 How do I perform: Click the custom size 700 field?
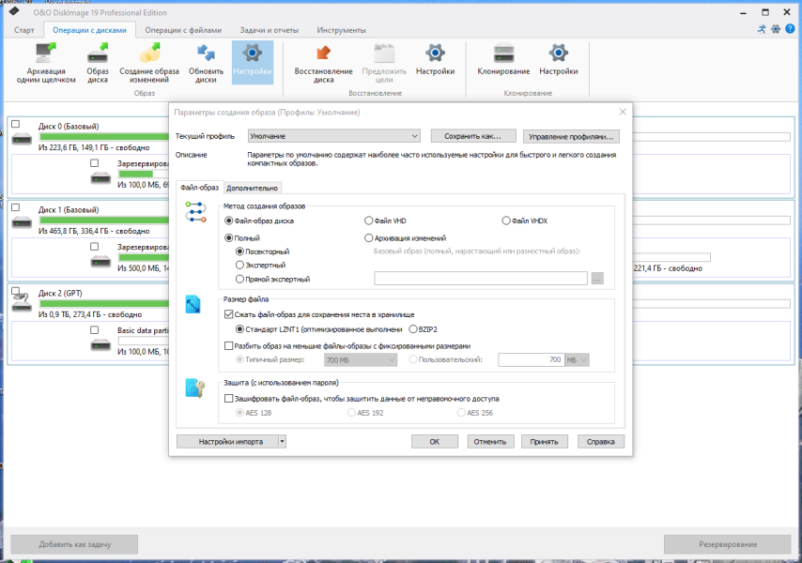(531, 360)
